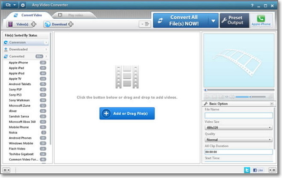The width and height of the screenshot is (282, 178).
Task: Click the Preset Output button
Action: click(234, 20)
